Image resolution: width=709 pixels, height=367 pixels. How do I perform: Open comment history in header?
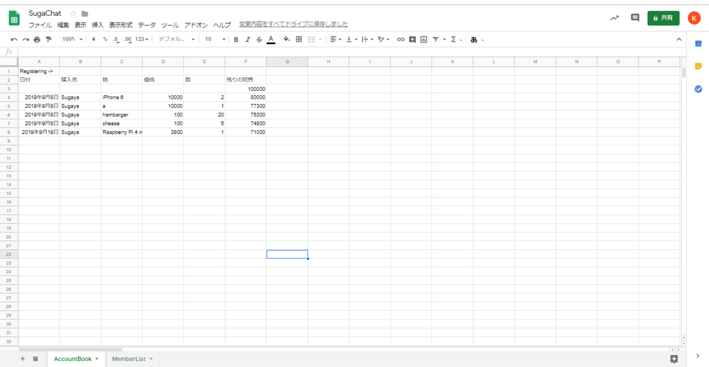click(x=635, y=18)
